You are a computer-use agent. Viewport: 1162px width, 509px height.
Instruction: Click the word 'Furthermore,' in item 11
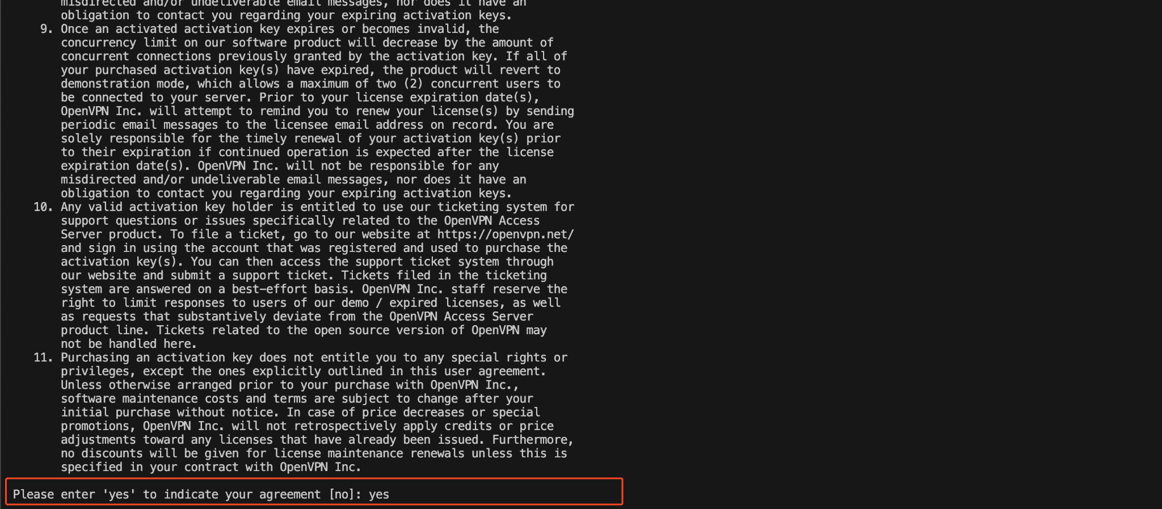pos(533,440)
